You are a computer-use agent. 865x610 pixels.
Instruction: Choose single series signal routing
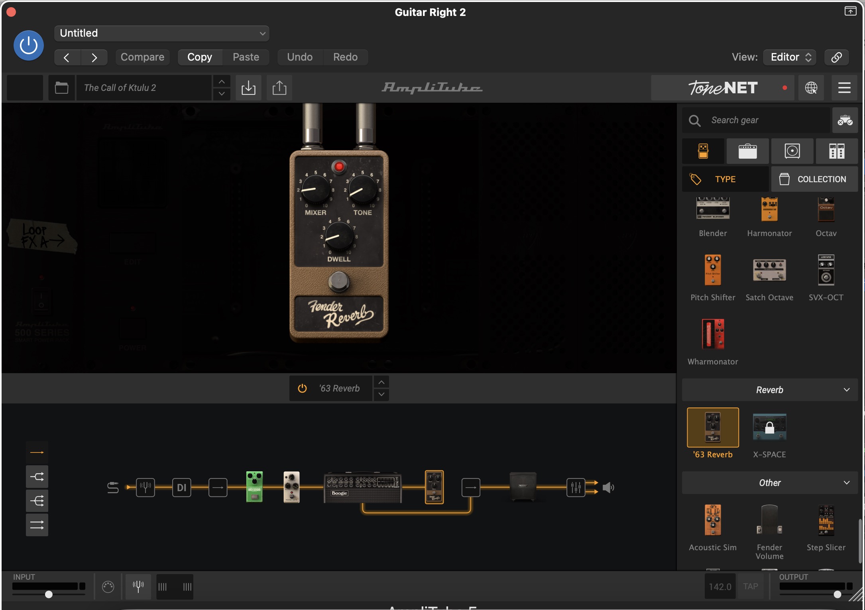tap(37, 453)
